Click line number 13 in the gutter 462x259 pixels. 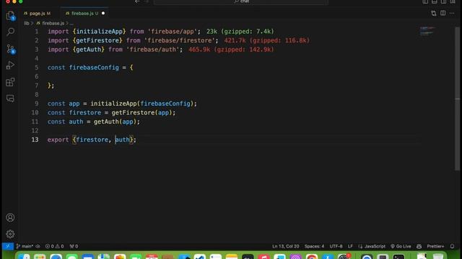35,140
